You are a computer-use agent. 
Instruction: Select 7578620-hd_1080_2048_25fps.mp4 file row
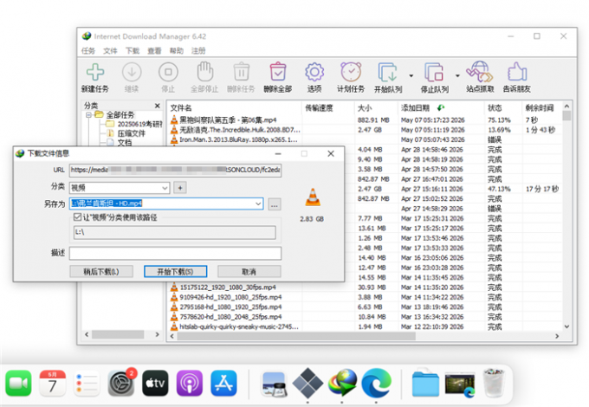366,317
